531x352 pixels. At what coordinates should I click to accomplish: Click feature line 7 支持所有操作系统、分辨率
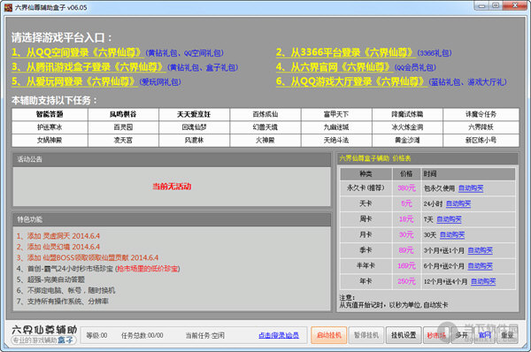click(63, 302)
